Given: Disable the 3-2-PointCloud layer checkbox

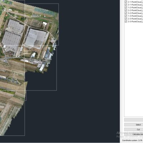Looking at the screenshot, I should click(126, 13).
